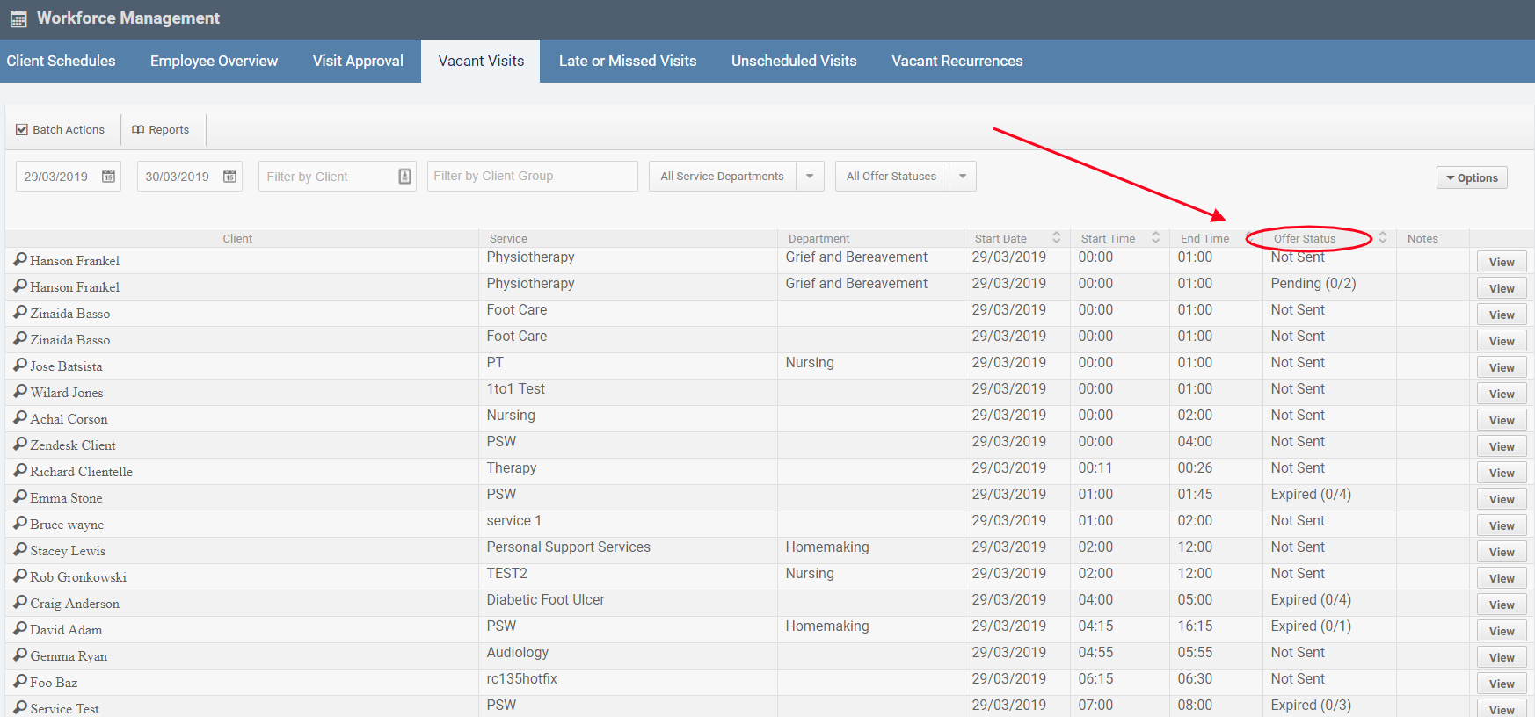Click magnifier icon beside Jose Batsista
The height and width of the screenshot is (717, 1535).
coord(20,366)
